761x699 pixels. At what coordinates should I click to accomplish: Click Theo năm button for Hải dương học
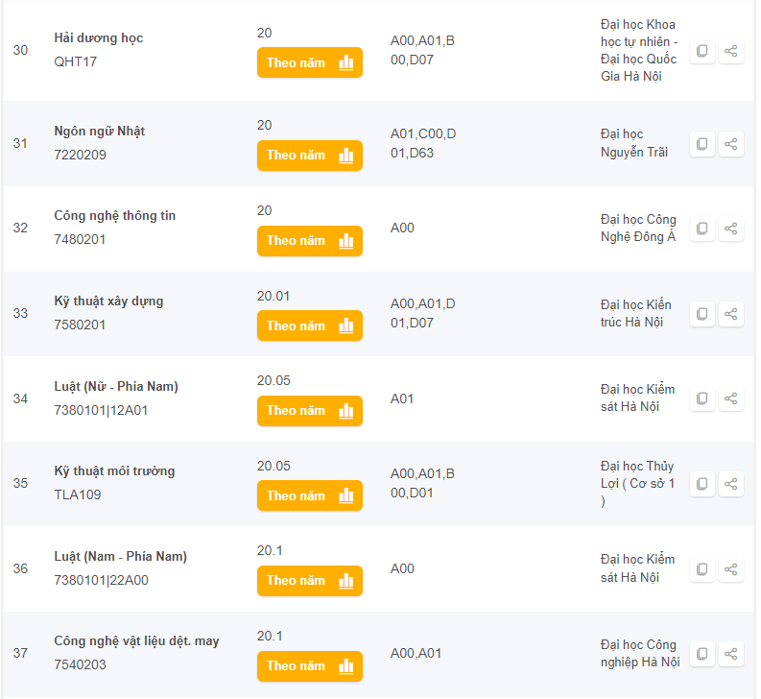(x=309, y=62)
